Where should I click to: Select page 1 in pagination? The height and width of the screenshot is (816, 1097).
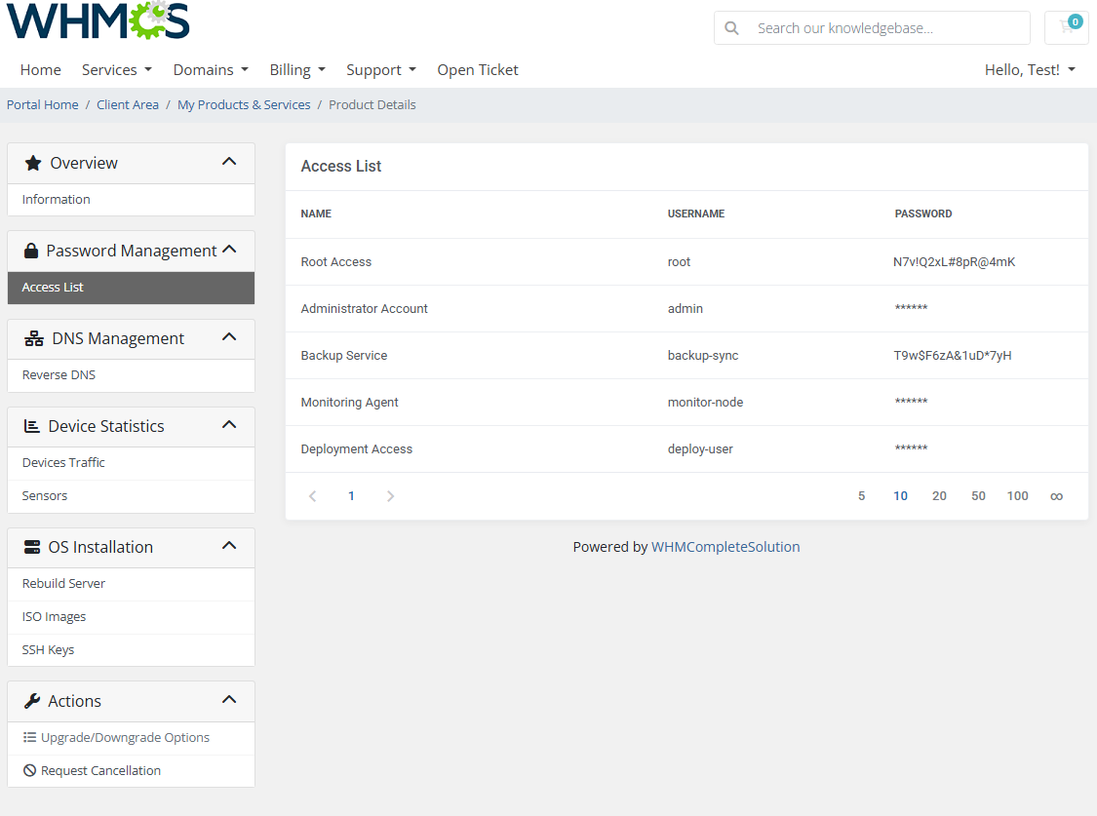click(351, 496)
